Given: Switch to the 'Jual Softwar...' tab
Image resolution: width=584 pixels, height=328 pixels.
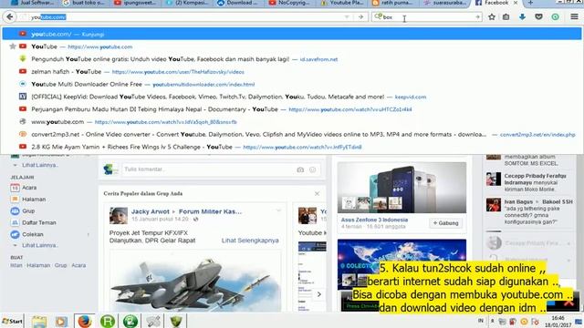Looking at the screenshot, I should click(x=33, y=3).
